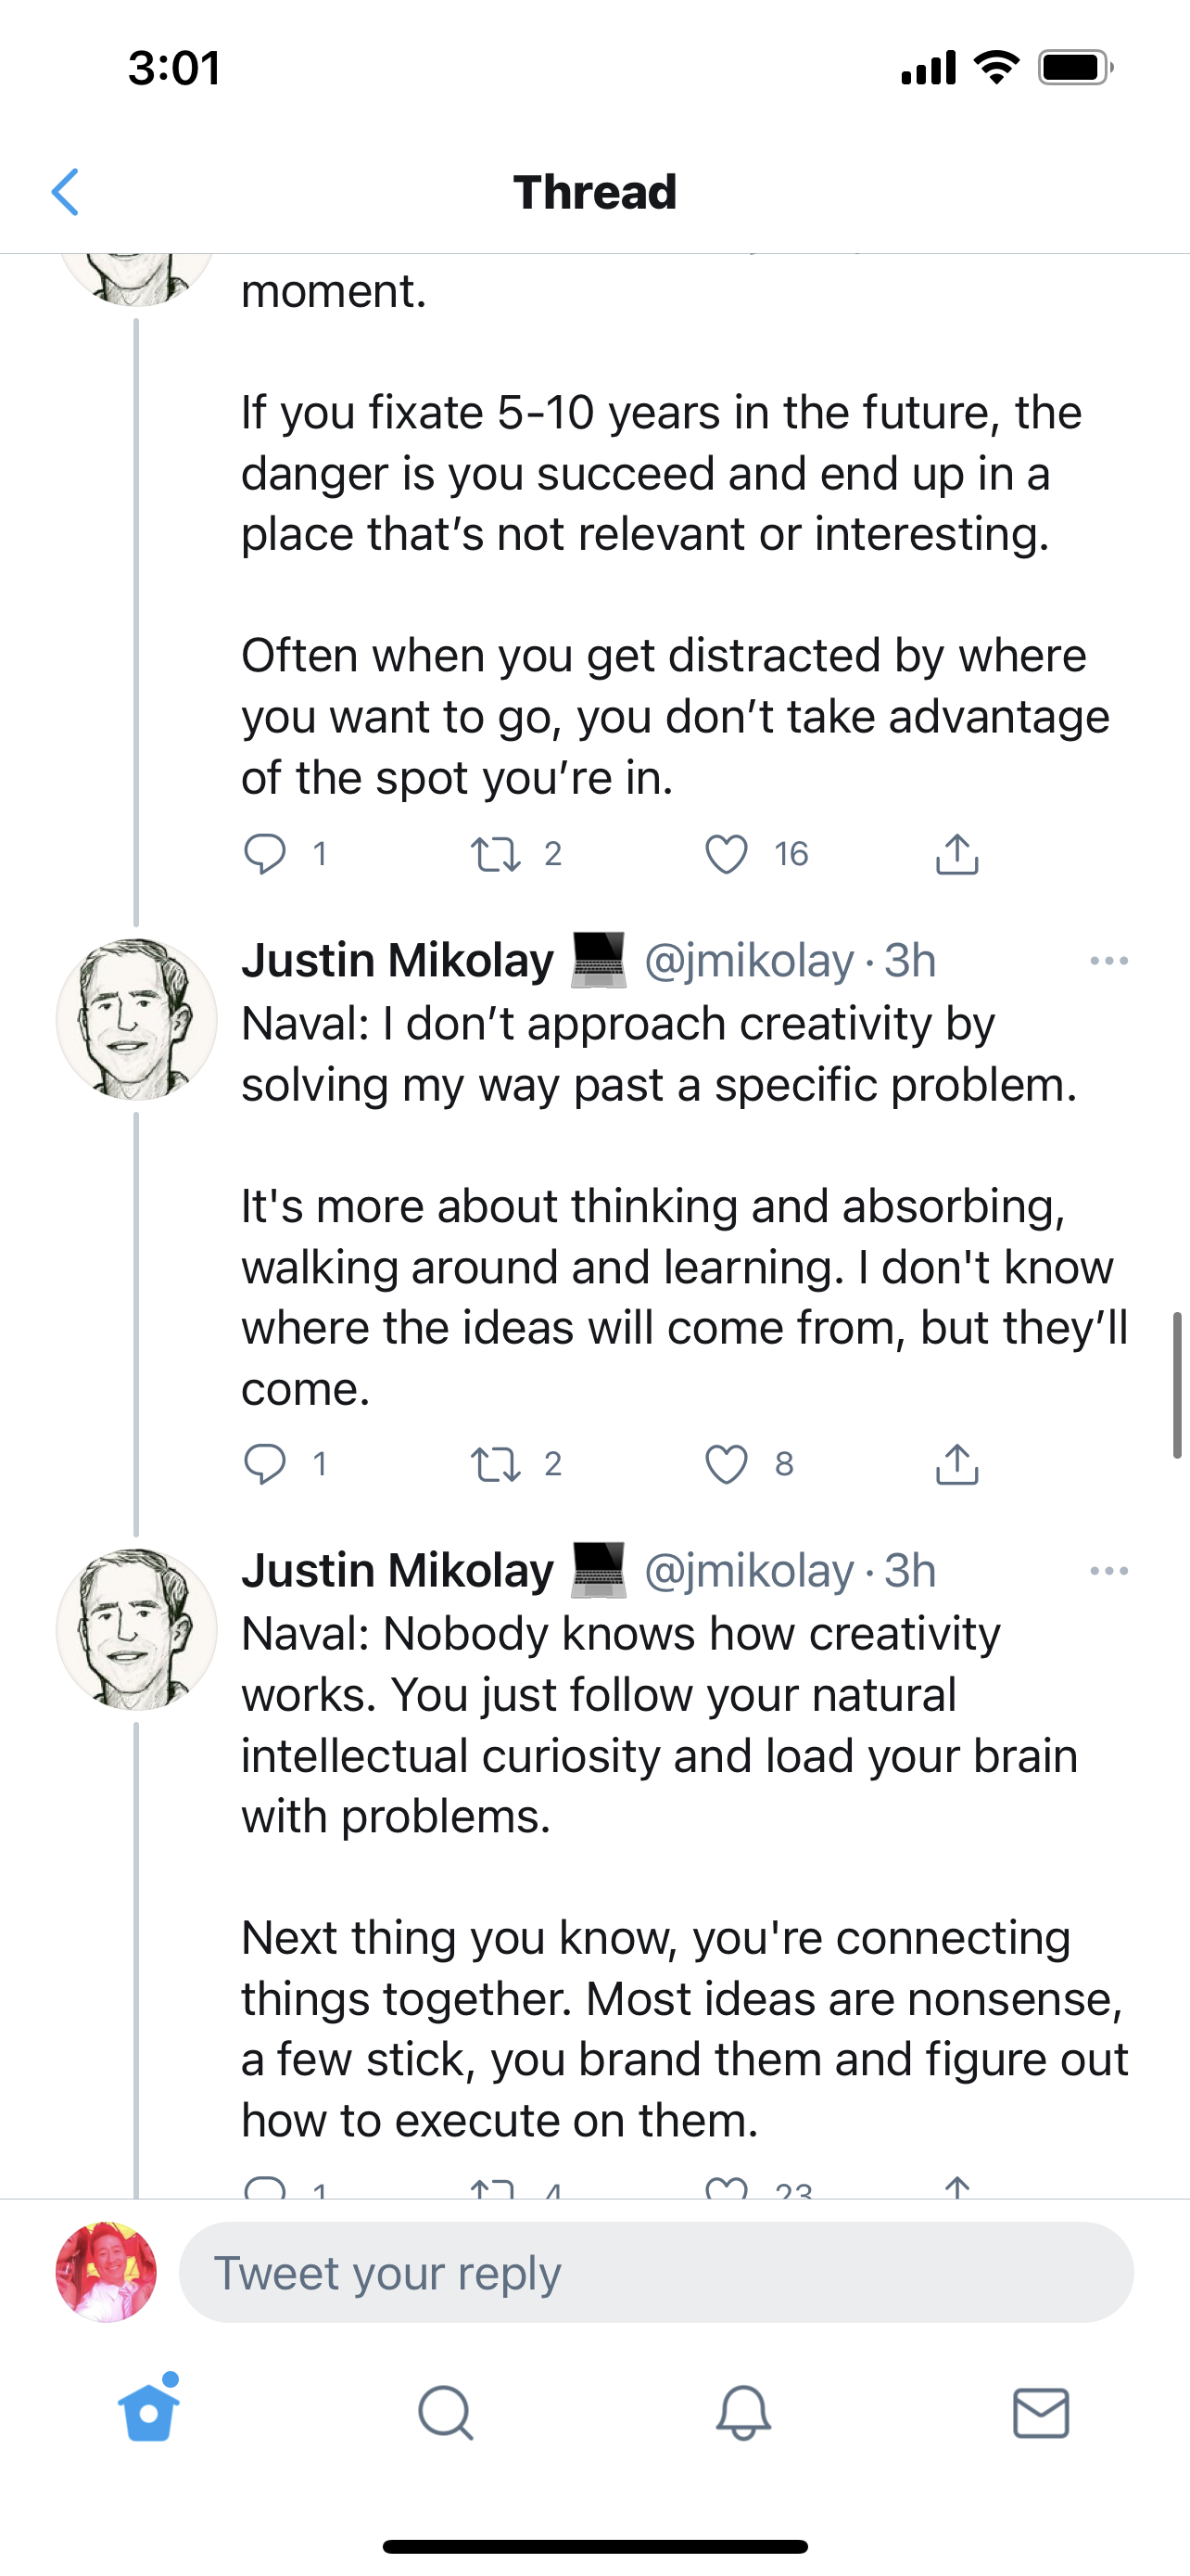The width and height of the screenshot is (1190, 2576).
Task: Tap the back arrow in Thread header
Action: coord(66,192)
